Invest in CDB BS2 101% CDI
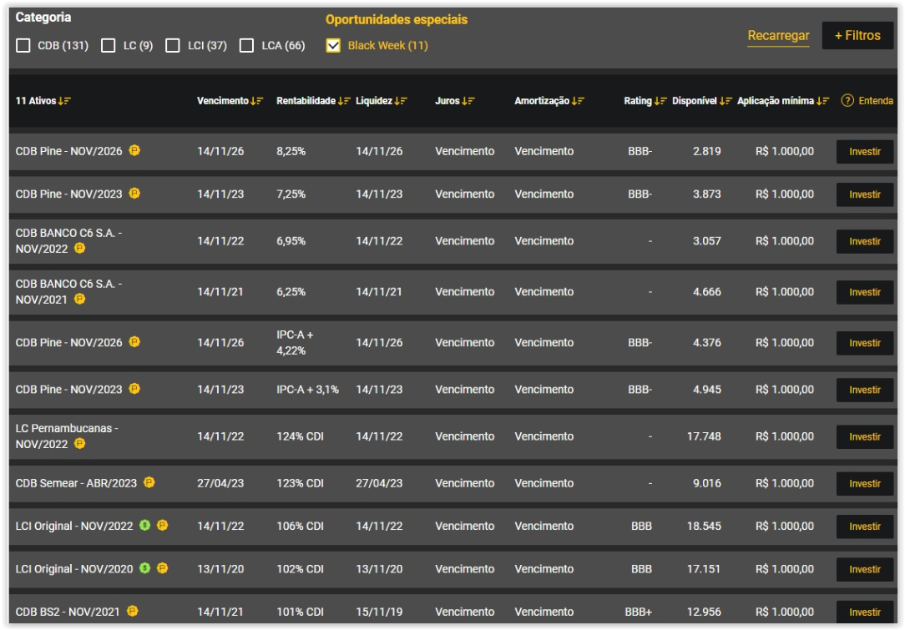 (865, 612)
